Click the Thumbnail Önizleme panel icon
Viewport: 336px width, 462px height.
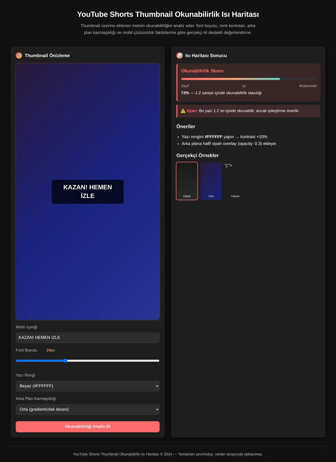19,56
